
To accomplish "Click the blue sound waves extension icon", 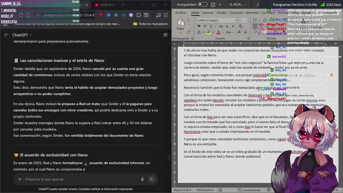I will point(124,15).
